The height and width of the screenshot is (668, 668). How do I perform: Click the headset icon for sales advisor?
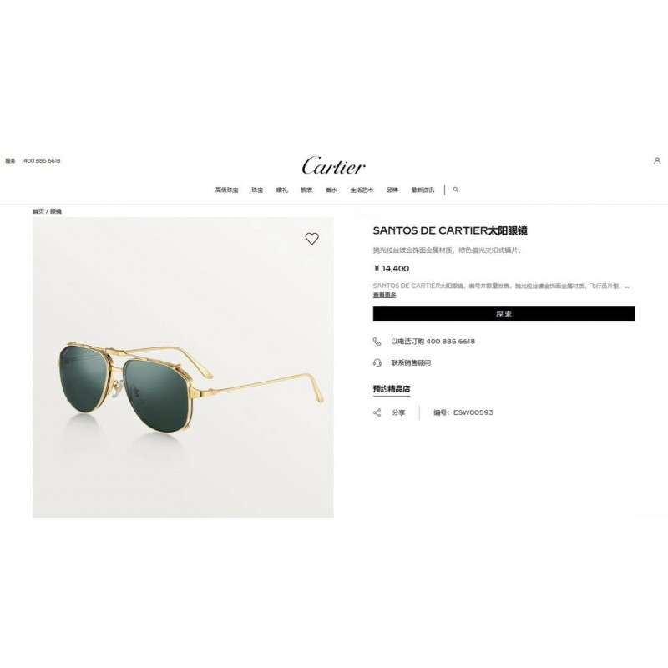tap(377, 362)
